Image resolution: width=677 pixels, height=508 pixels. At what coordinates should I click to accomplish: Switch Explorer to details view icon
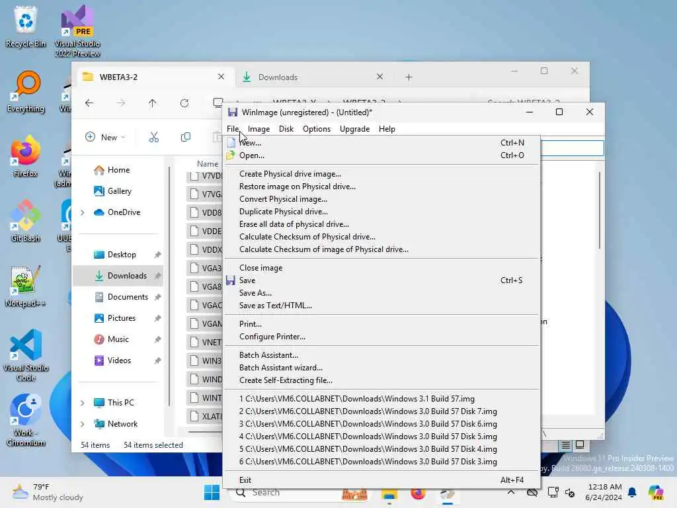[x=566, y=445]
